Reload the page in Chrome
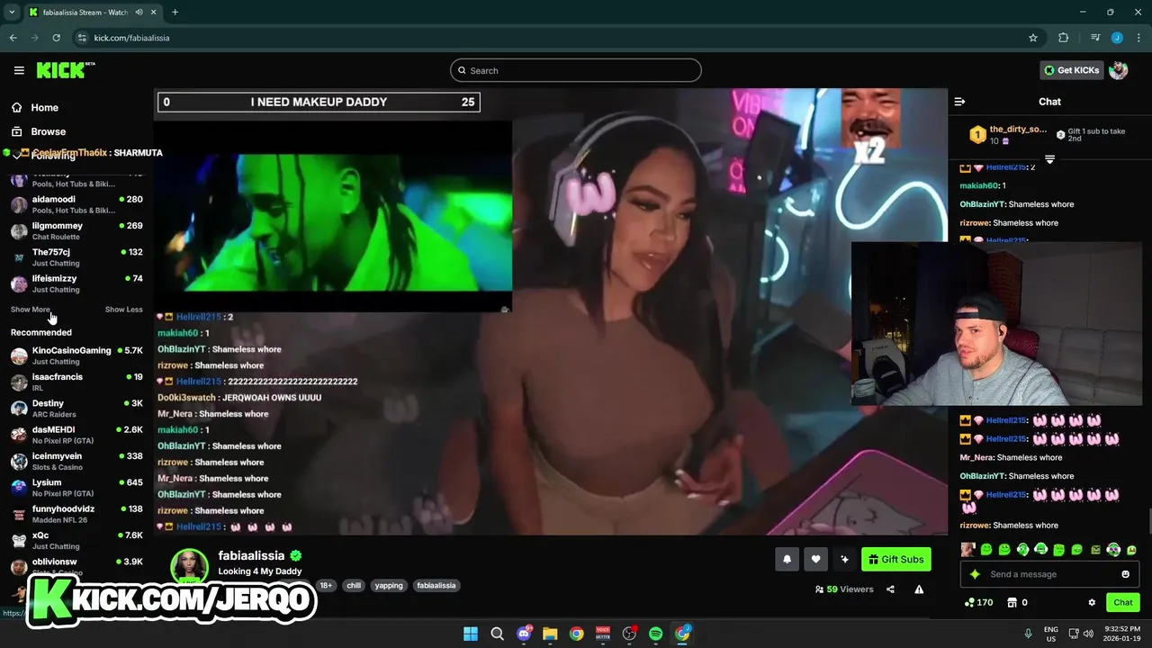Viewport: 1152px width, 648px height. (56, 38)
